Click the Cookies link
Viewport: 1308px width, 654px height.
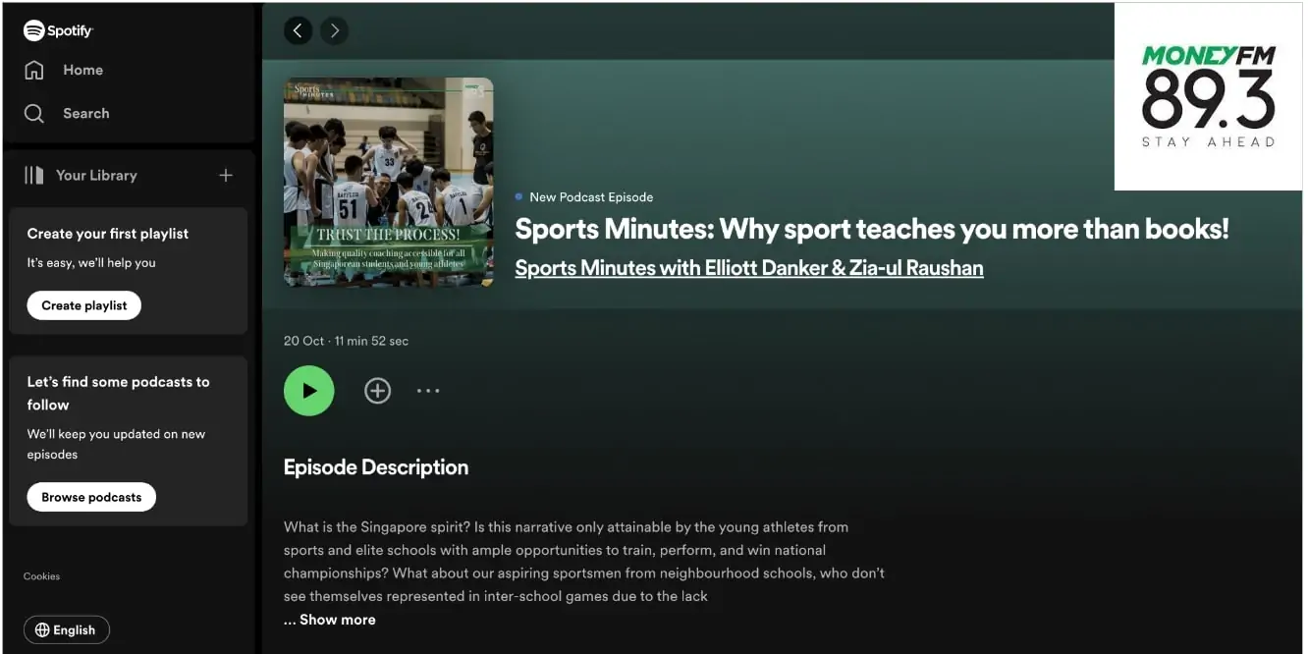[41, 576]
